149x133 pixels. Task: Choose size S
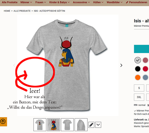pos(139,88)
